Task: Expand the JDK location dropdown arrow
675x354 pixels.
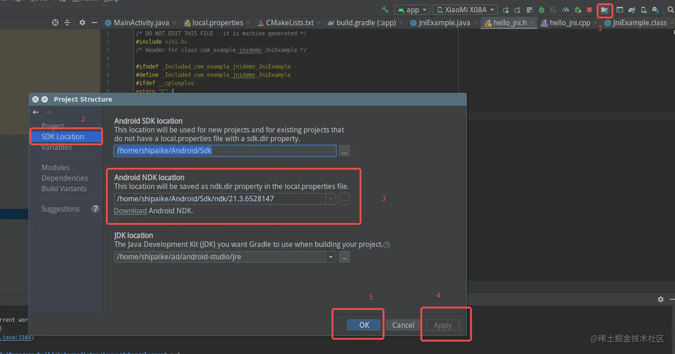Action: point(331,257)
